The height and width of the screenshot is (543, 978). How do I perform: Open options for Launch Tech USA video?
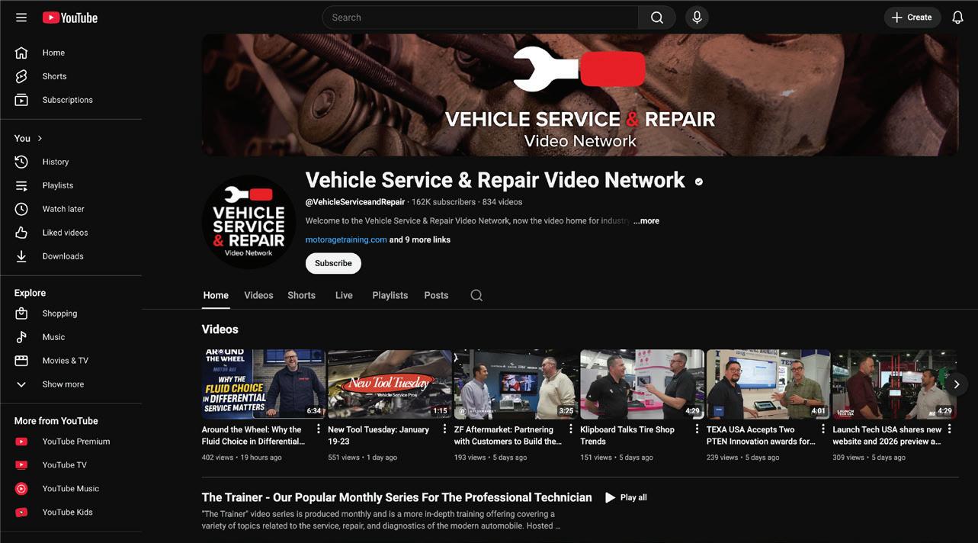point(950,429)
